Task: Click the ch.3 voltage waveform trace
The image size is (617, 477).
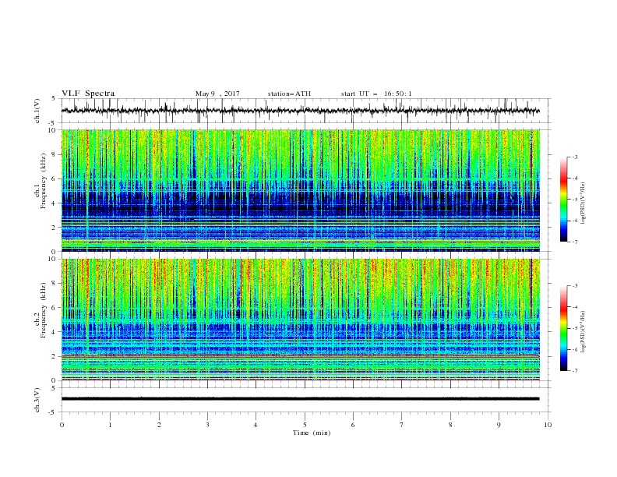Action: click(300, 399)
